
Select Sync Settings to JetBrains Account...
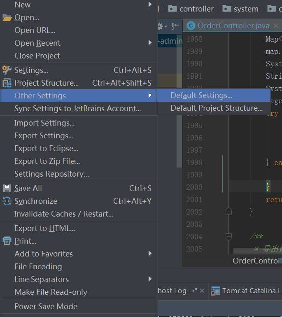(x=79, y=109)
